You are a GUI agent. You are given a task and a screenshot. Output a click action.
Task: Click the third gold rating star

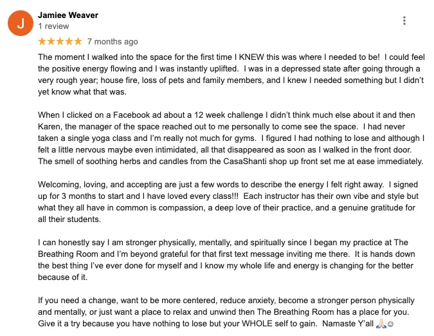pos(60,42)
